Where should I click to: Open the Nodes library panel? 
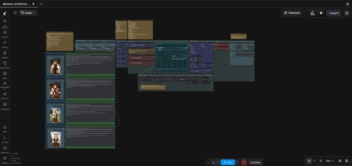(x=5, y=44)
